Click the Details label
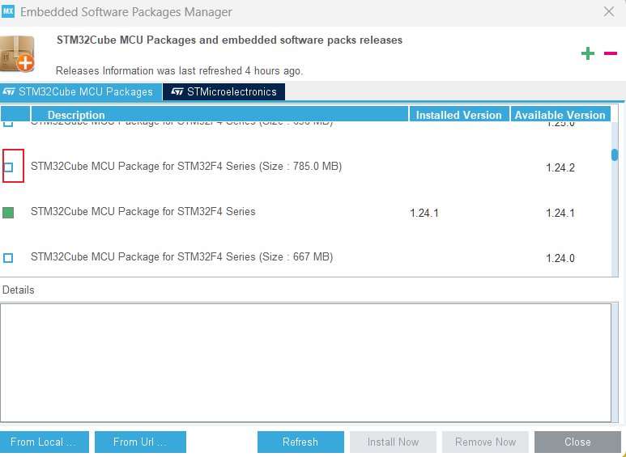626x457 pixels. (19, 290)
